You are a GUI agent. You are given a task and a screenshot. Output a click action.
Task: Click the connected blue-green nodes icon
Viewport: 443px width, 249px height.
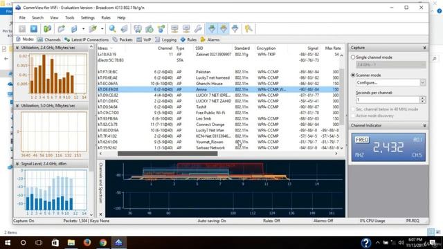[x=161, y=28]
